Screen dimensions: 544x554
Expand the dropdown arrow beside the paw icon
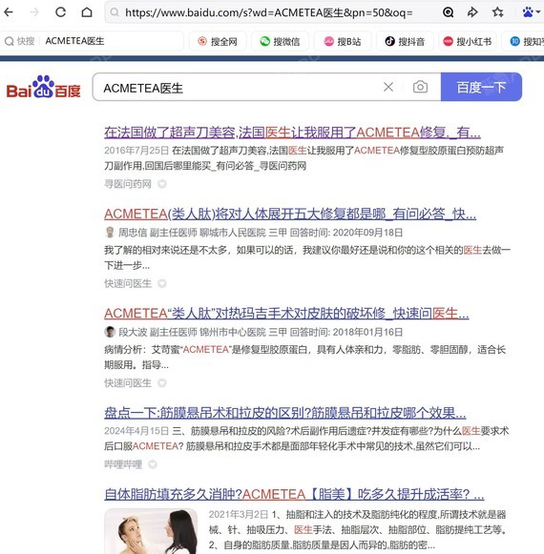538,12
